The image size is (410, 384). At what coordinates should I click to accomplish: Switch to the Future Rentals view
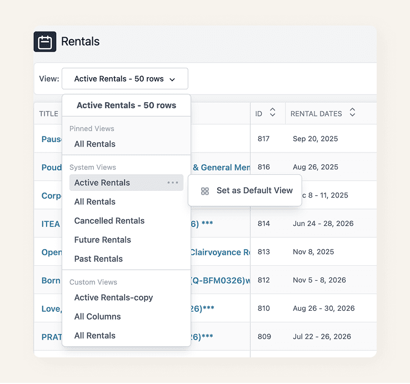(102, 240)
